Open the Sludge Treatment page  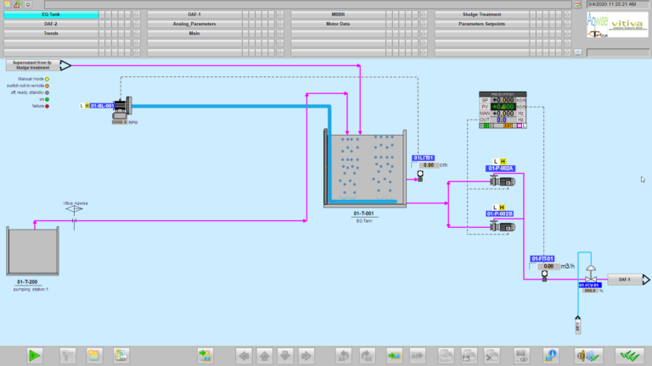tap(481, 14)
